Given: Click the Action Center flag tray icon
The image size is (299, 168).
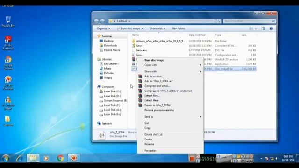Looking at the screenshot, I should click(x=267, y=159).
